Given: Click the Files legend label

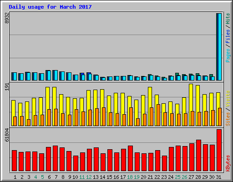Looking at the screenshot, I should [x=228, y=36].
